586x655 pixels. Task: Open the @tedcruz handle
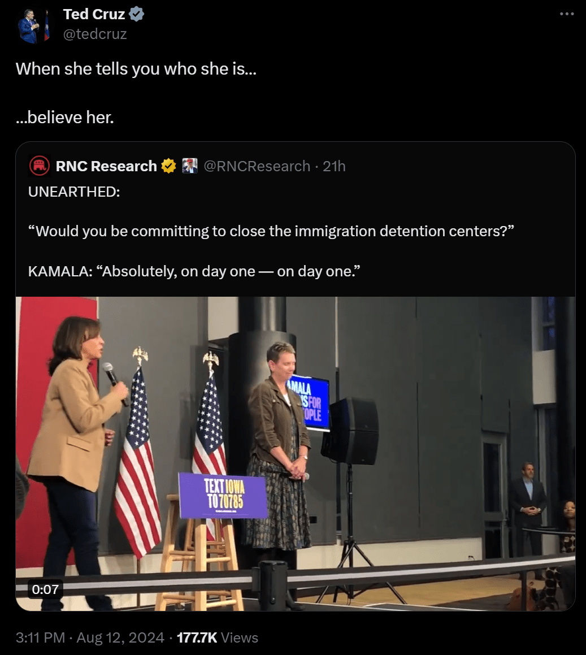(x=95, y=34)
